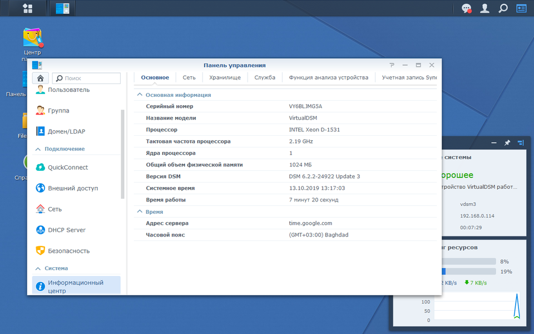Click the 8% resource usage bar
The width and height of the screenshot is (534, 334).
pyautogui.click(x=468, y=262)
